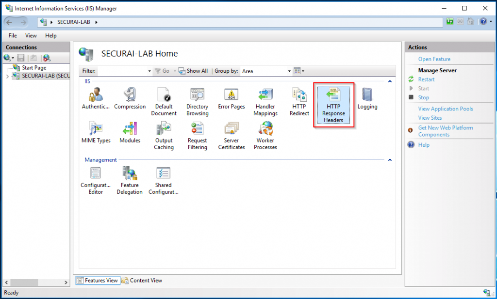Open the View menu

click(31, 35)
